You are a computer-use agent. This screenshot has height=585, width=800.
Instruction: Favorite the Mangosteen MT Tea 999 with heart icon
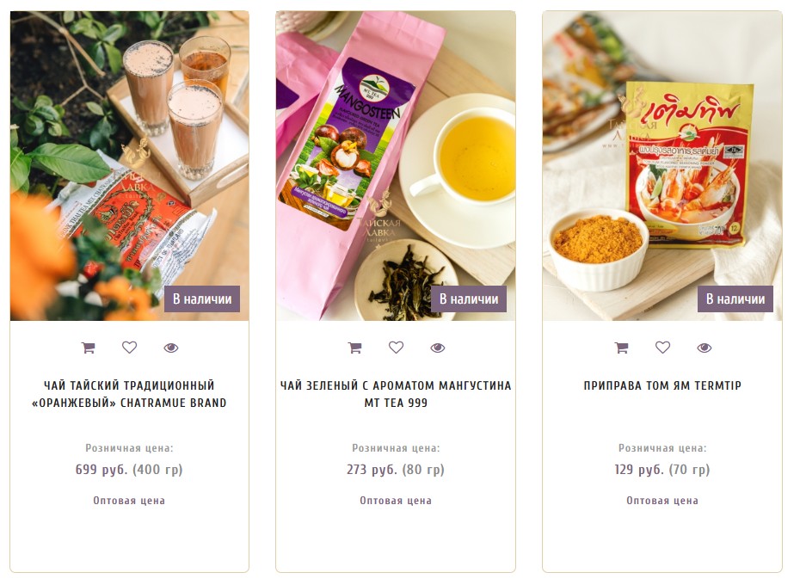(396, 348)
